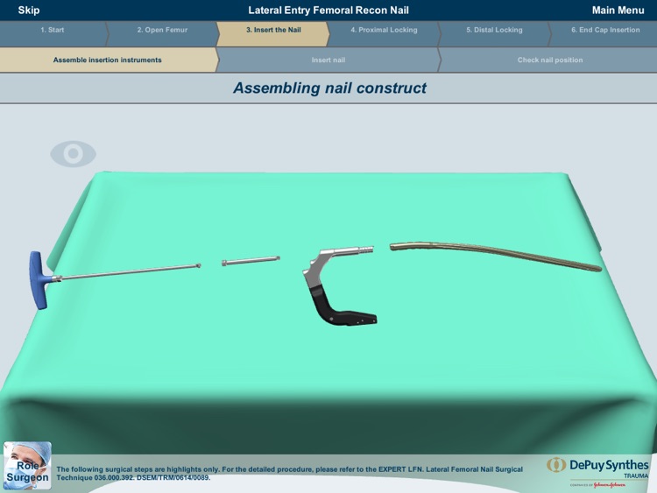Click the Assembling nail construct heading
657x493 pixels.
pos(329,88)
